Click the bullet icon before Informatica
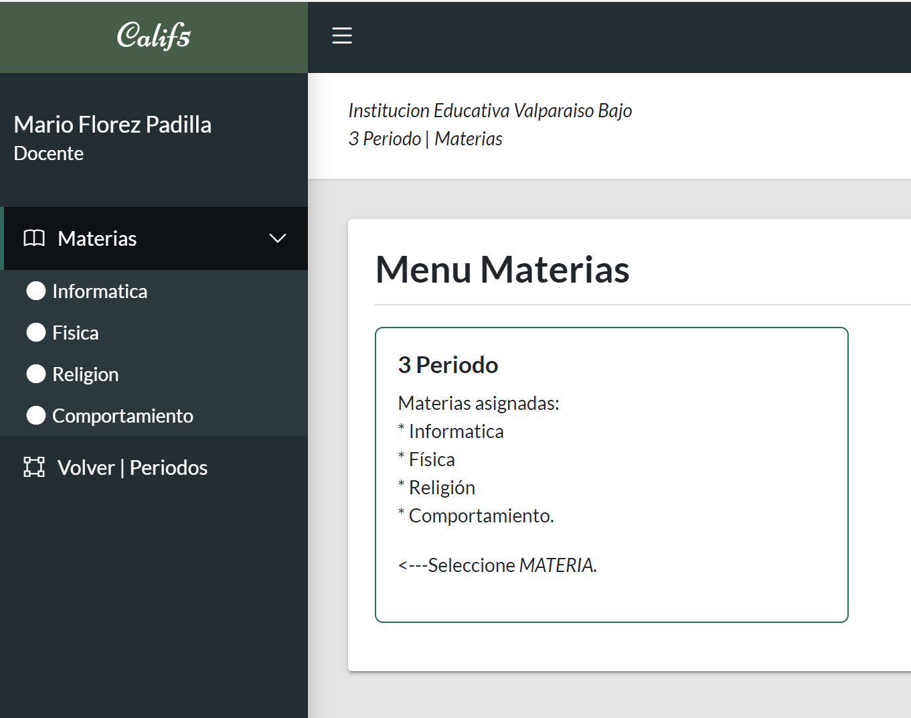 (35, 291)
